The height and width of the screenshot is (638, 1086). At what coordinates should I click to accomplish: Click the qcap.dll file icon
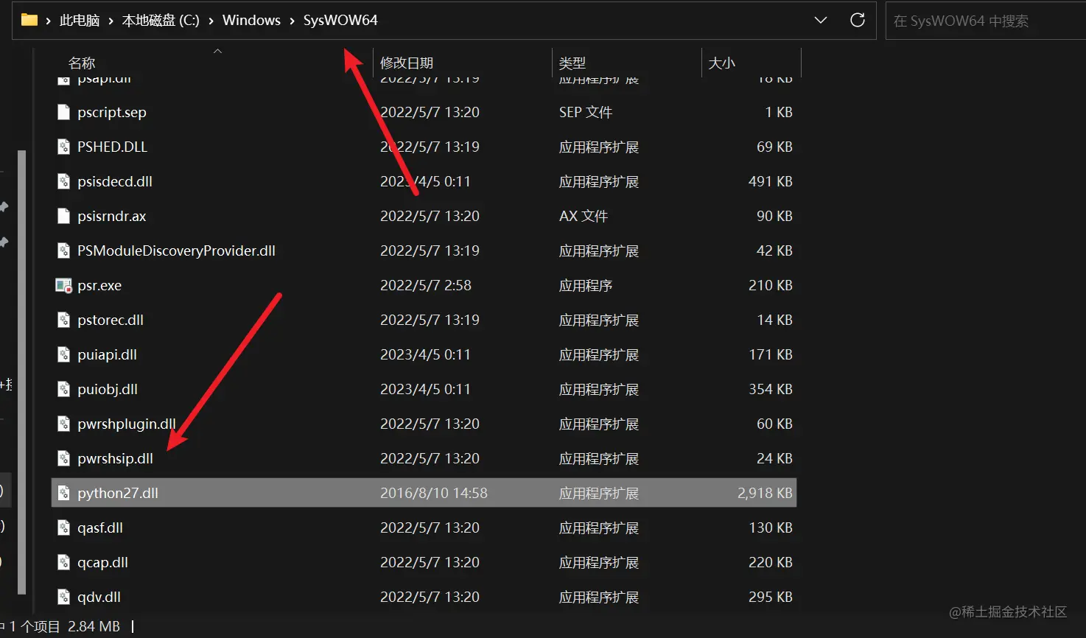click(x=64, y=562)
